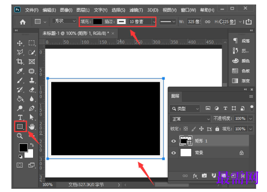Open the 图像(I) menu
This screenshot has width=267, height=192.
coord(66,10)
